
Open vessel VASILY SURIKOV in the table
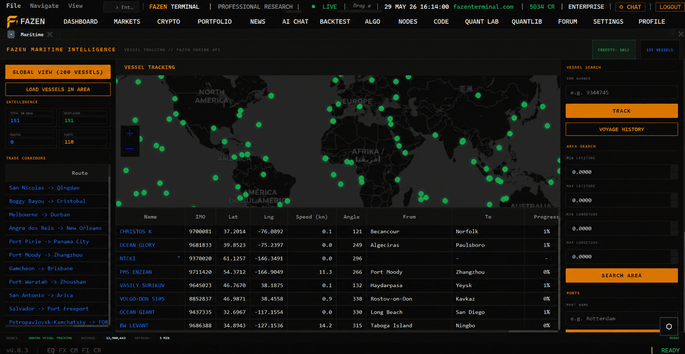click(142, 285)
